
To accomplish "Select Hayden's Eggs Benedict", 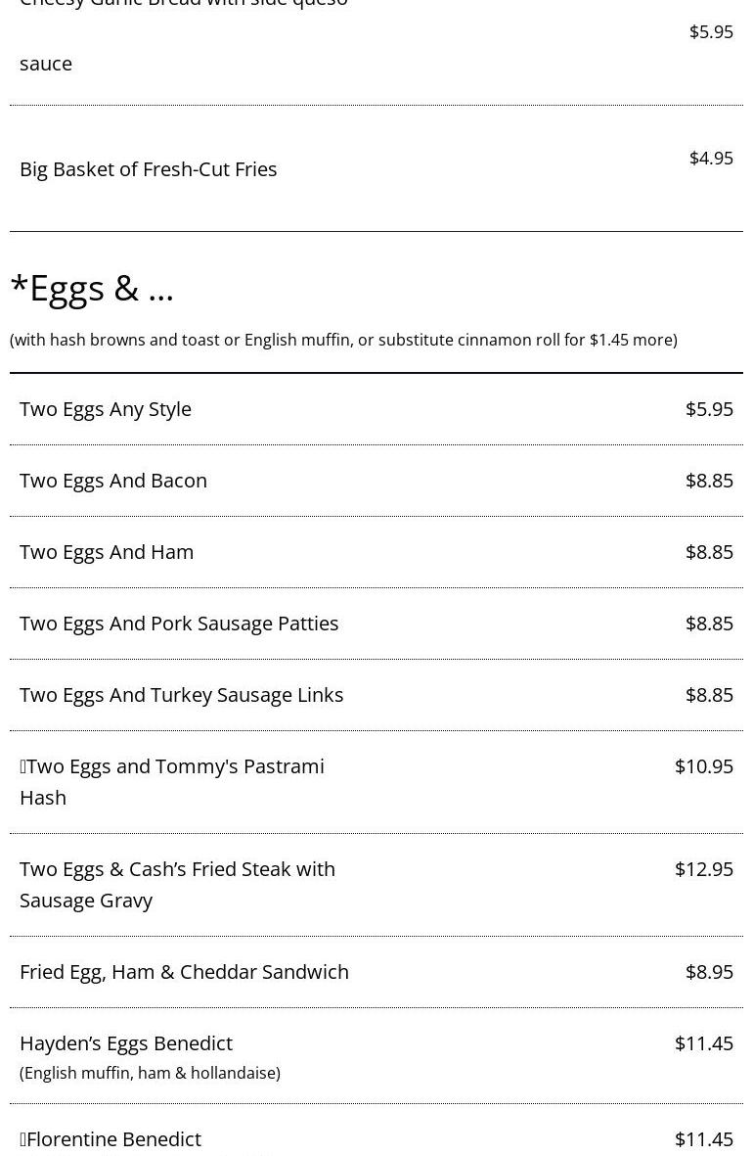I will coord(126,1043).
